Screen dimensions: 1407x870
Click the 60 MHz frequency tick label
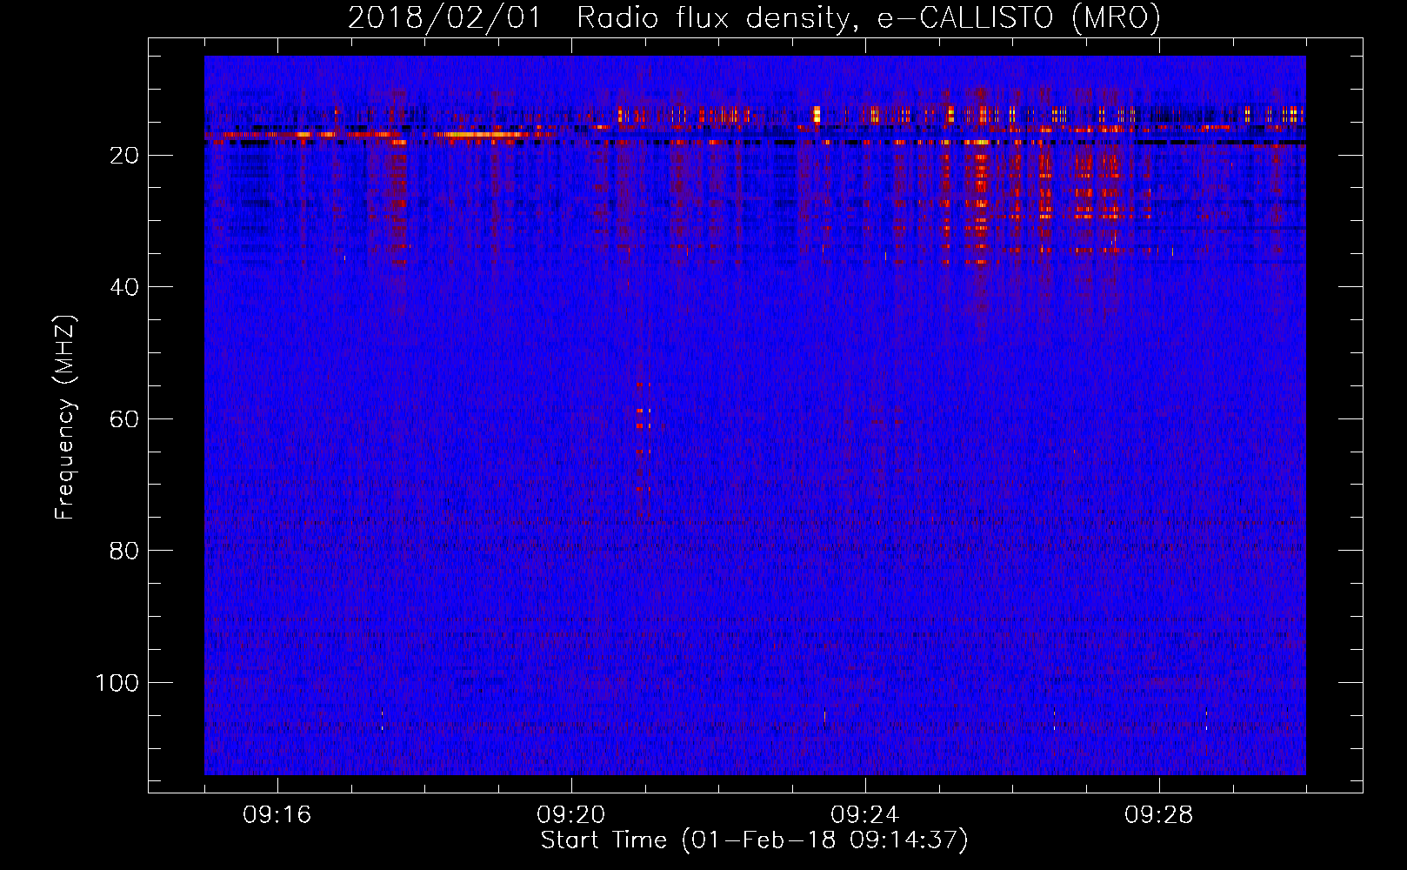pyautogui.click(x=124, y=419)
